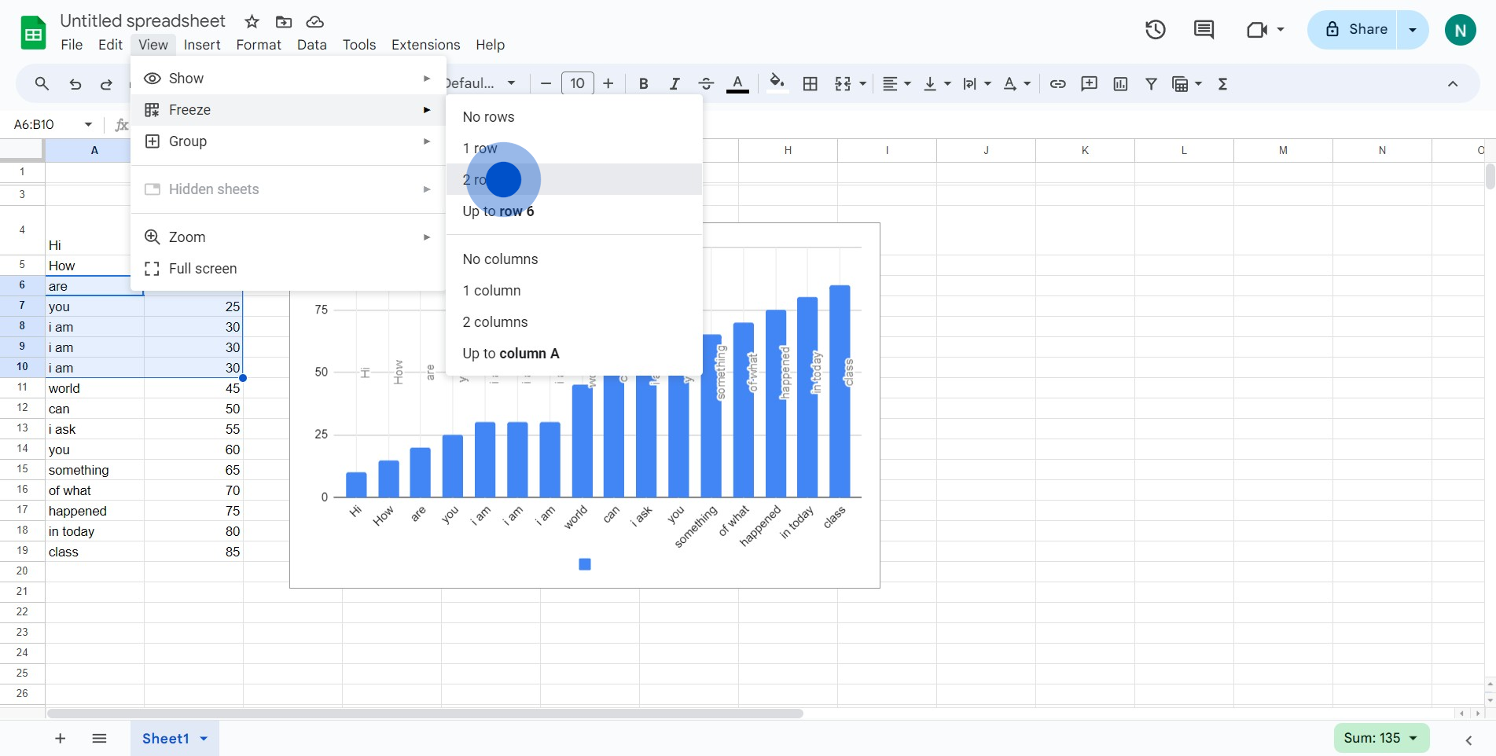Open the table views icon
Image resolution: width=1496 pixels, height=756 pixels.
(x=1180, y=84)
